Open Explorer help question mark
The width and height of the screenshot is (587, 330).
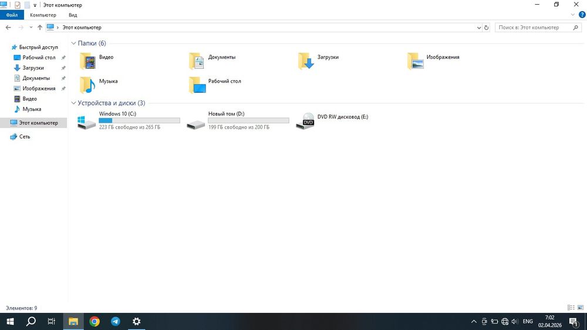pos(582,15)
